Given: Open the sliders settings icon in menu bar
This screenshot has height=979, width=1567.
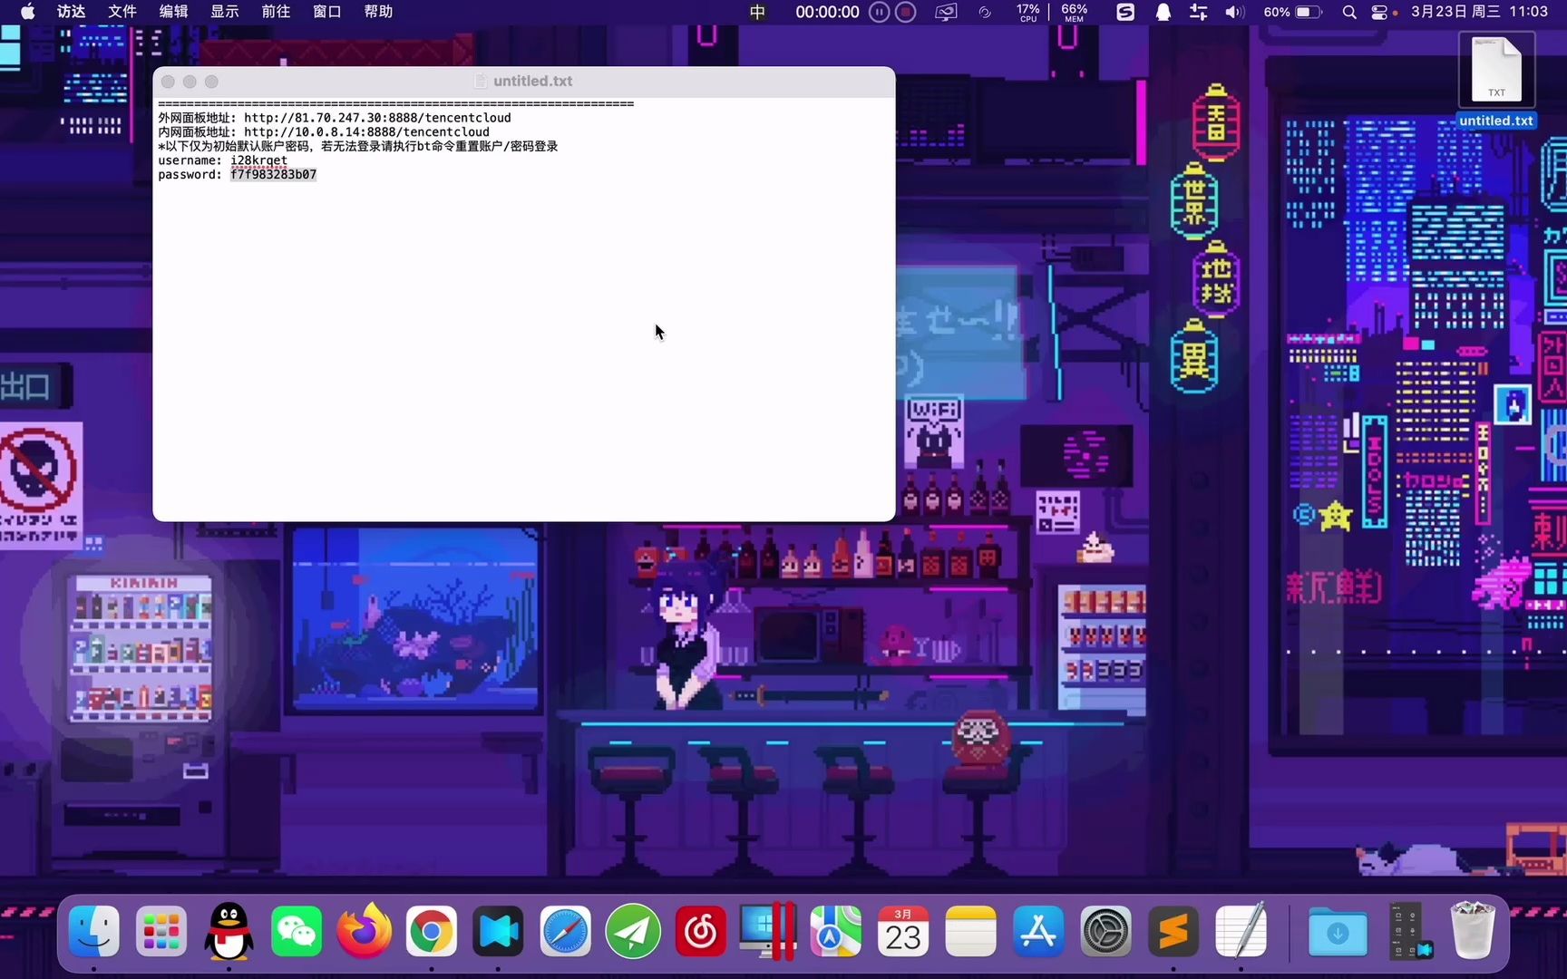Looking at the screenshot, I should pos(1198,12).
